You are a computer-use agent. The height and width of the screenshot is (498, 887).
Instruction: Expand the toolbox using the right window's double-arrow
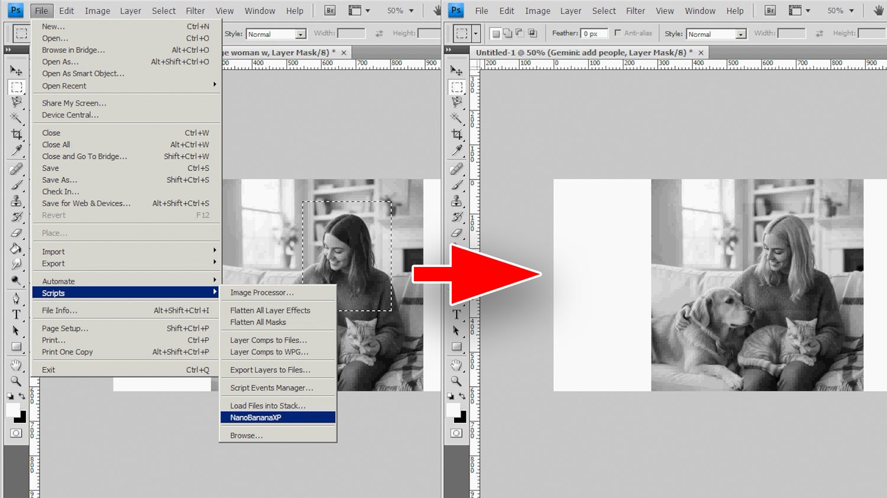click(x=448, y=50)
